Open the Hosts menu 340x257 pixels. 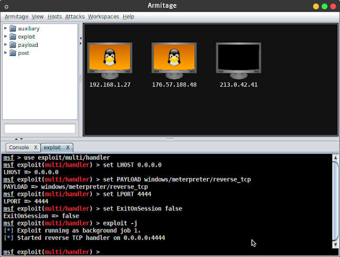click(55, 16)
